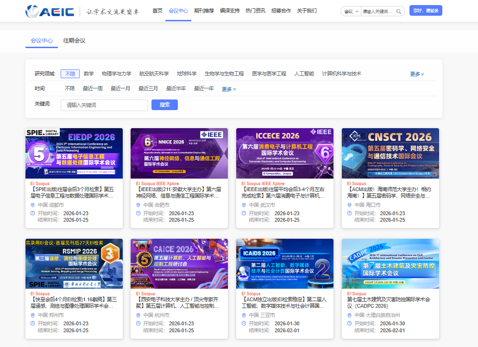
Task: Click the 您好，请登录 login button
Action: click(x=426, y=11)
